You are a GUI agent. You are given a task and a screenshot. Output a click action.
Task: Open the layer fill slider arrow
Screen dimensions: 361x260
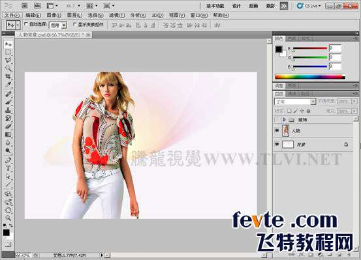click(x=354, y=111)
